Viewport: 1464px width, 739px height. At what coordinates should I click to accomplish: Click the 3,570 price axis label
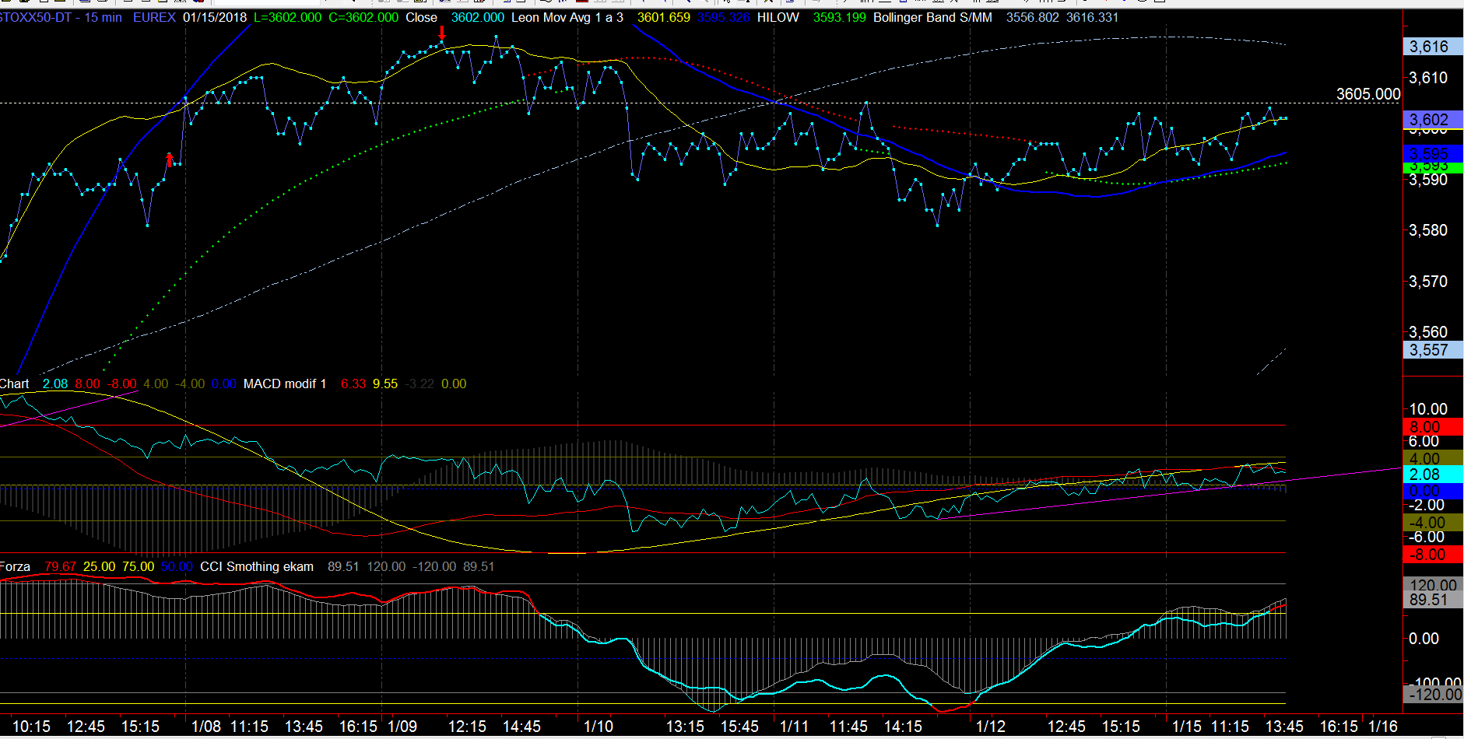(x=1428, y=282)
